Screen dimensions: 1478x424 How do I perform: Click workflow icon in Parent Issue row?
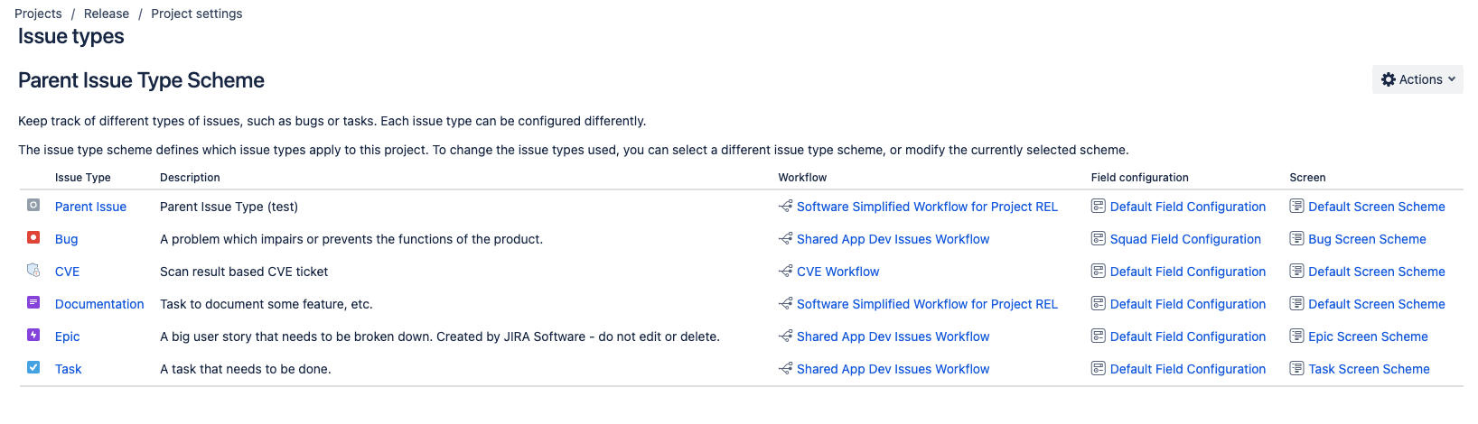click(786, 206)
